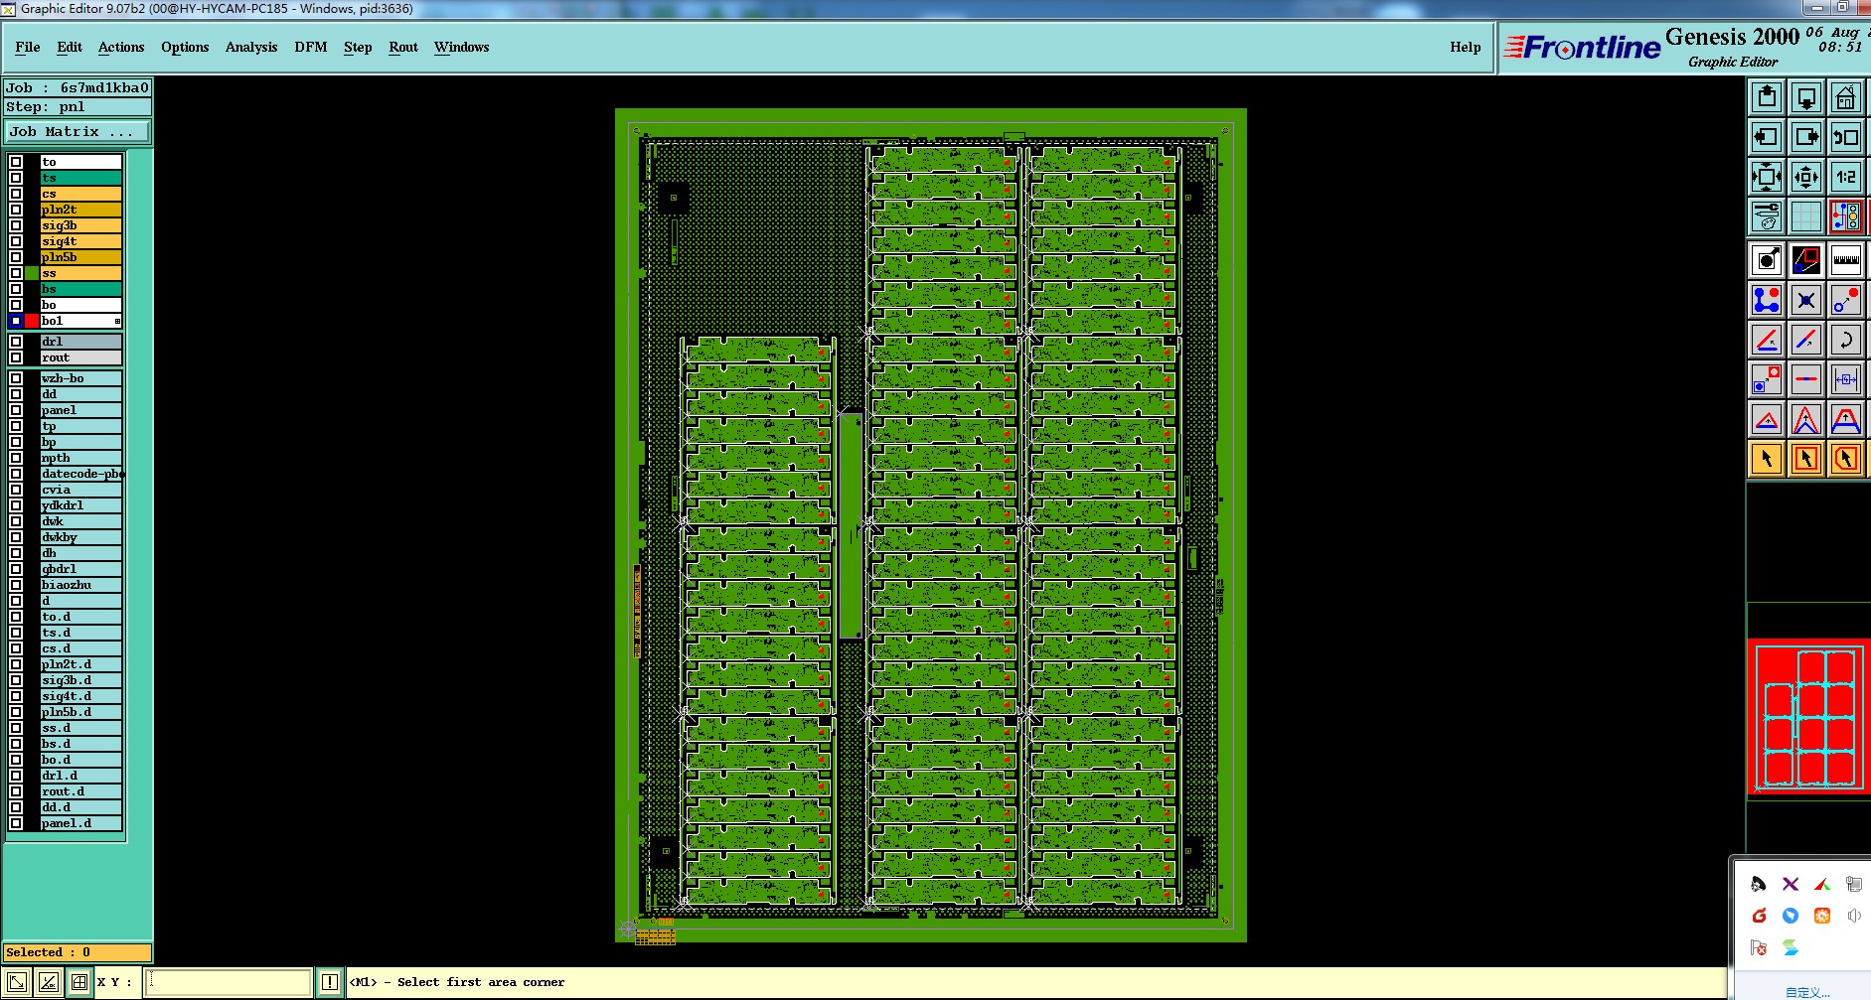Toggle the checkbox for layer 'bo1'
Image resolution: width=1871 pixels, height=1000 pixels.
(x=16, y=321)
